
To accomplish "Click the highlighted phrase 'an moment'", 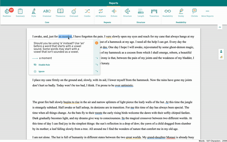I will click(65, 36).
